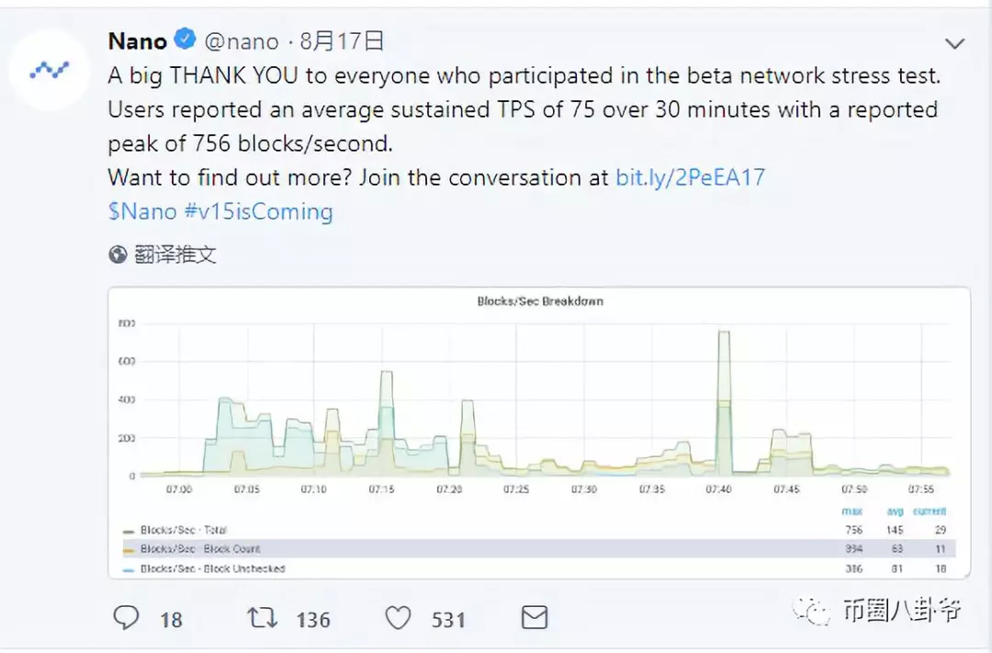Open the Nano profile avatar
The image size is (992, 653).
50,70
